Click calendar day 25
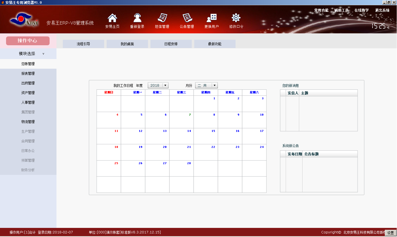Image resolution: width=397 pixels, height=237 pixels. [109, 169]
